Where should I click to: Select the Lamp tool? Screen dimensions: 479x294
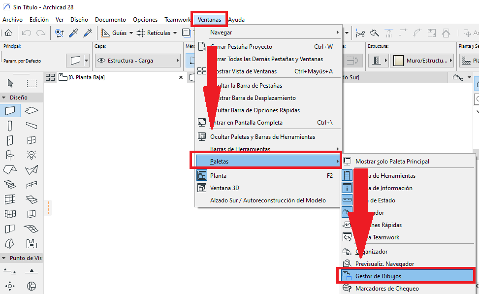pos(32,155)
